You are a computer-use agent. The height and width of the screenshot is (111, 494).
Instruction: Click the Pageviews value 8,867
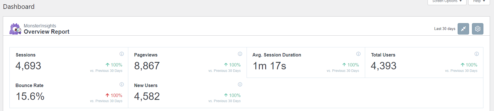tap(147, 66)
